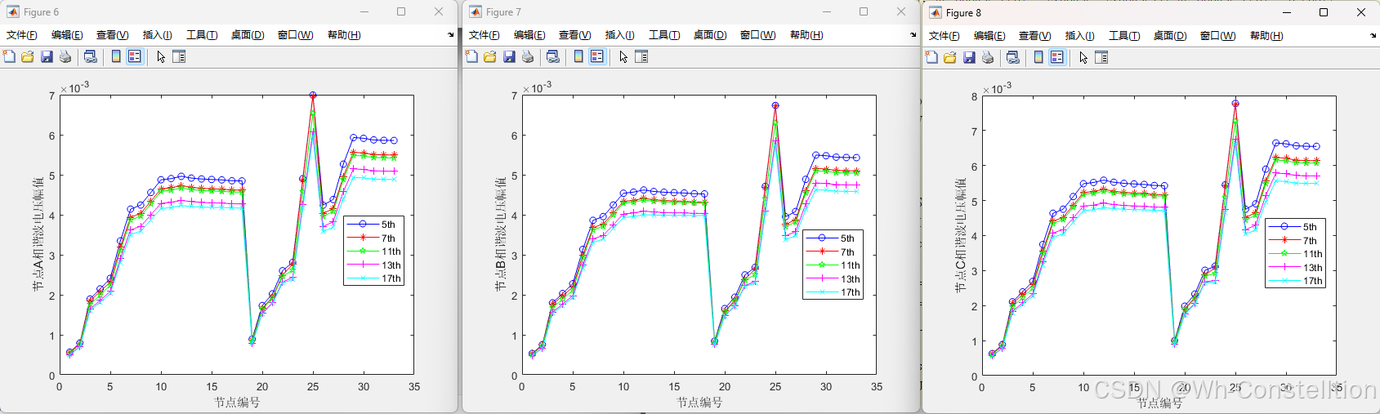Dock Figure 7 using the corner arrow

[x=913, y=35]
